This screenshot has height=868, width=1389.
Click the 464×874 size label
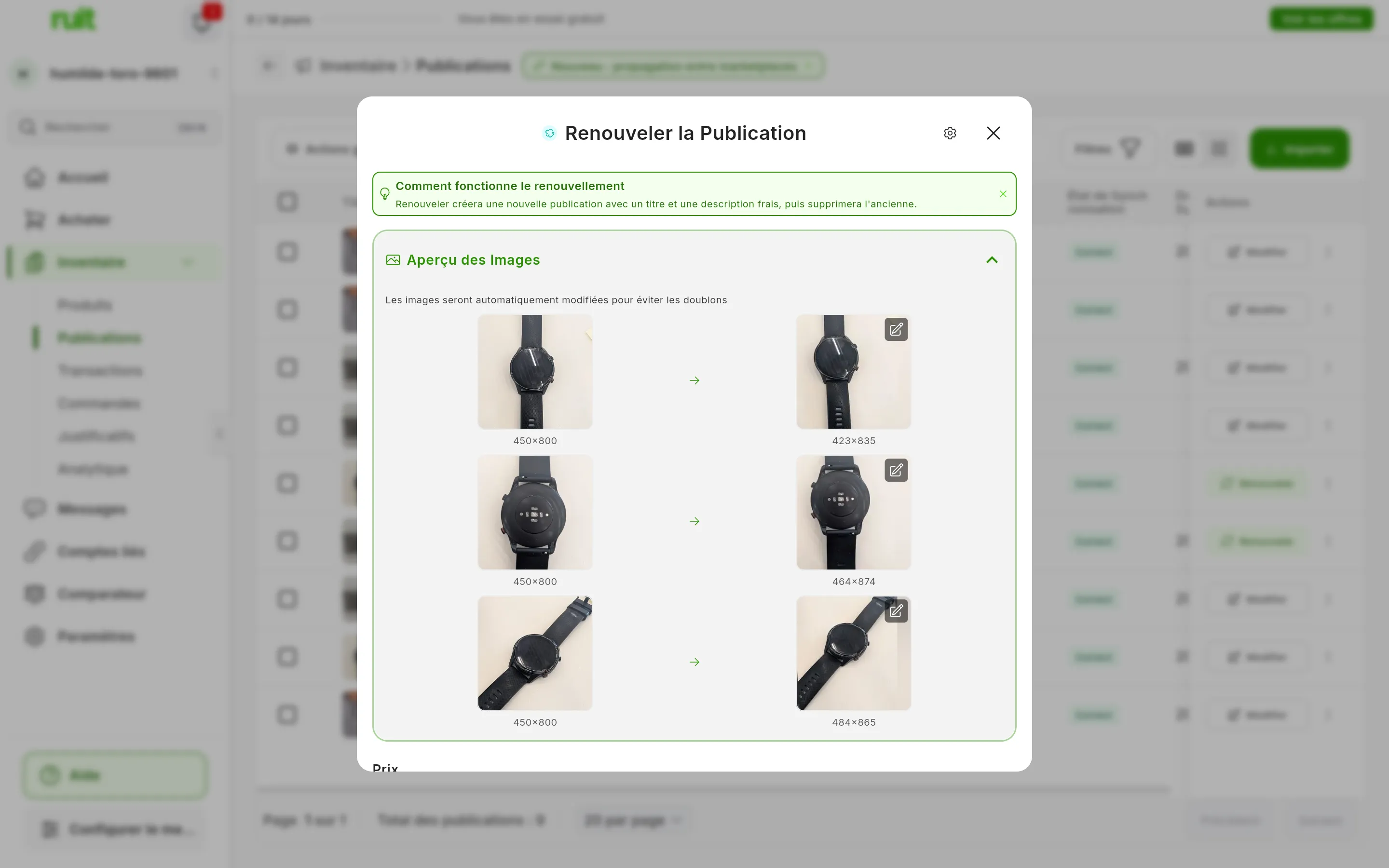click(854, 582)
